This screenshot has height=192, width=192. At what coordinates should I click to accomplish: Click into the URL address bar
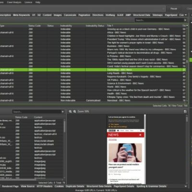pyautogui.click(x=83, y=9)
